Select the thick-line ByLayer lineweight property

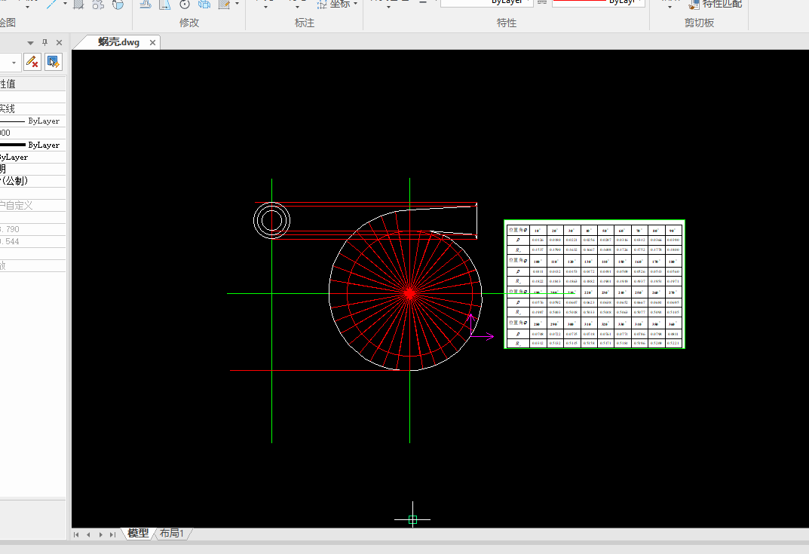coord(33,145)
